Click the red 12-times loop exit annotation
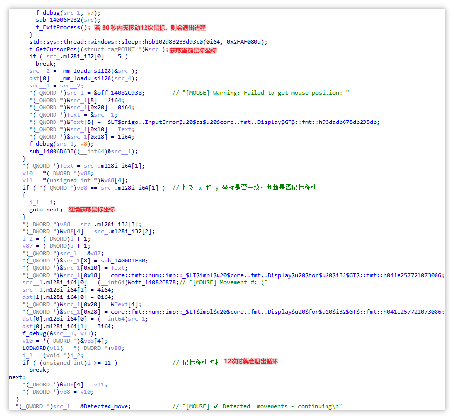The width and height of the screenshot is (454, 419). [251, 362]
